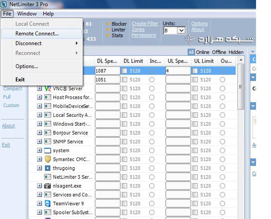This screenshot has width=271, height=219.
Task: Click the Symantec CMC shield icon
Action: pos(48,159)
